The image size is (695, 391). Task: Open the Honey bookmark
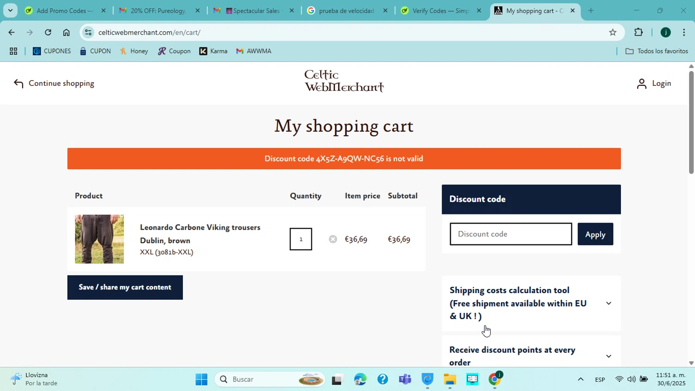tap(134, 51)
